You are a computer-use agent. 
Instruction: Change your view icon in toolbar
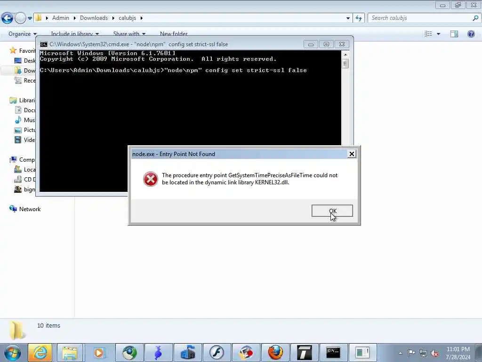coord(428,34)
